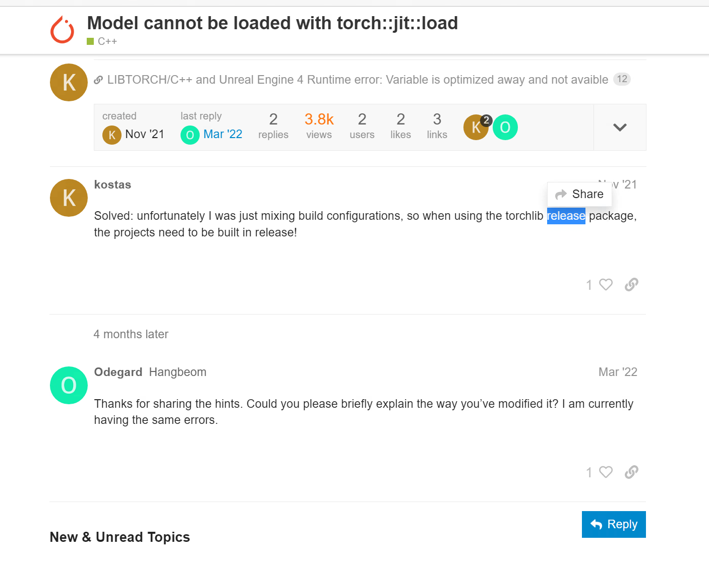Open the 3.8k views statistic
The width and height of the screenshot is (709, 562).
coord(319,125)
